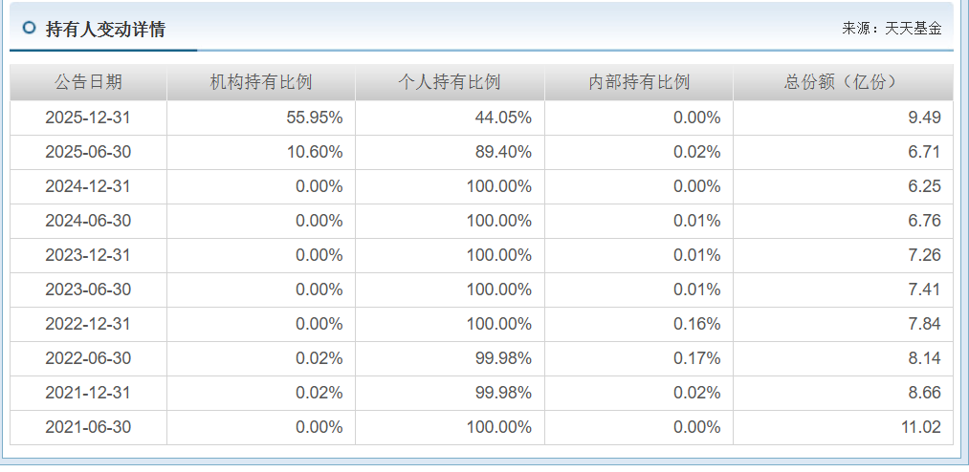Click the 总份额（亿份） column header
The width and height of the screenshot is (969, 472).
[x=843, y=82]
